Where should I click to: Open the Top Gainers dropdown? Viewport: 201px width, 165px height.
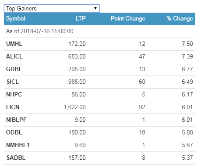[x=52, y=8]
